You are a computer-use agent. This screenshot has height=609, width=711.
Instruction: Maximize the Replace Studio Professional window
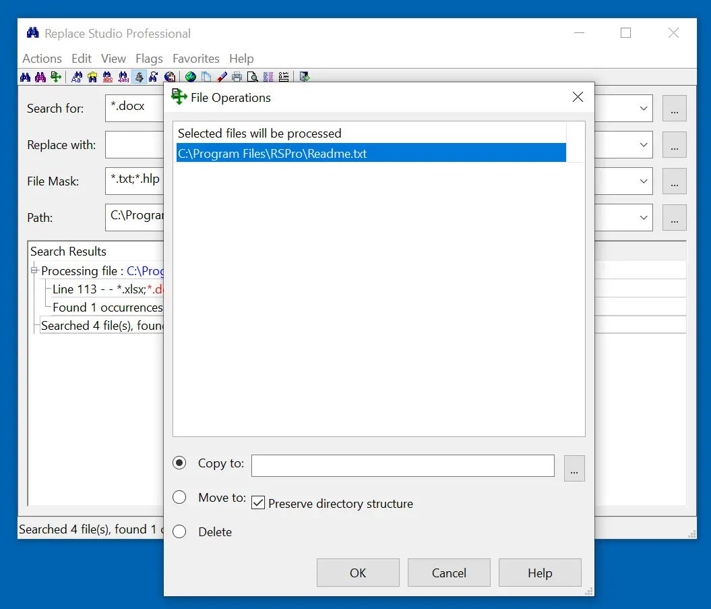pos(626,32)
